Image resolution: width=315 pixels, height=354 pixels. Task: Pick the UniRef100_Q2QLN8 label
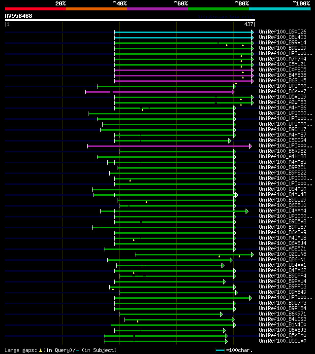point(283,254)
